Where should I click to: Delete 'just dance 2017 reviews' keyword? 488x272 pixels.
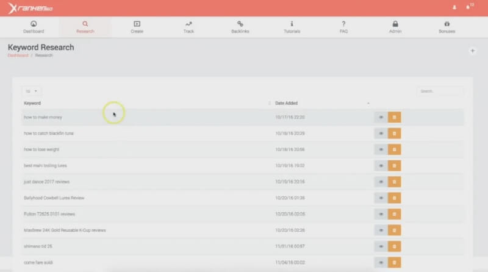click(394, 182)
